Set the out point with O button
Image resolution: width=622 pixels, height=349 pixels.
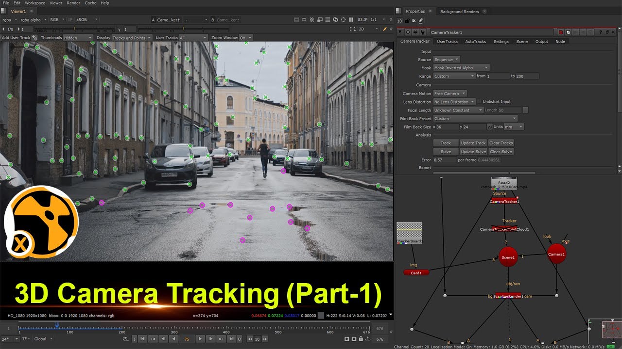(x=240, y=339)
